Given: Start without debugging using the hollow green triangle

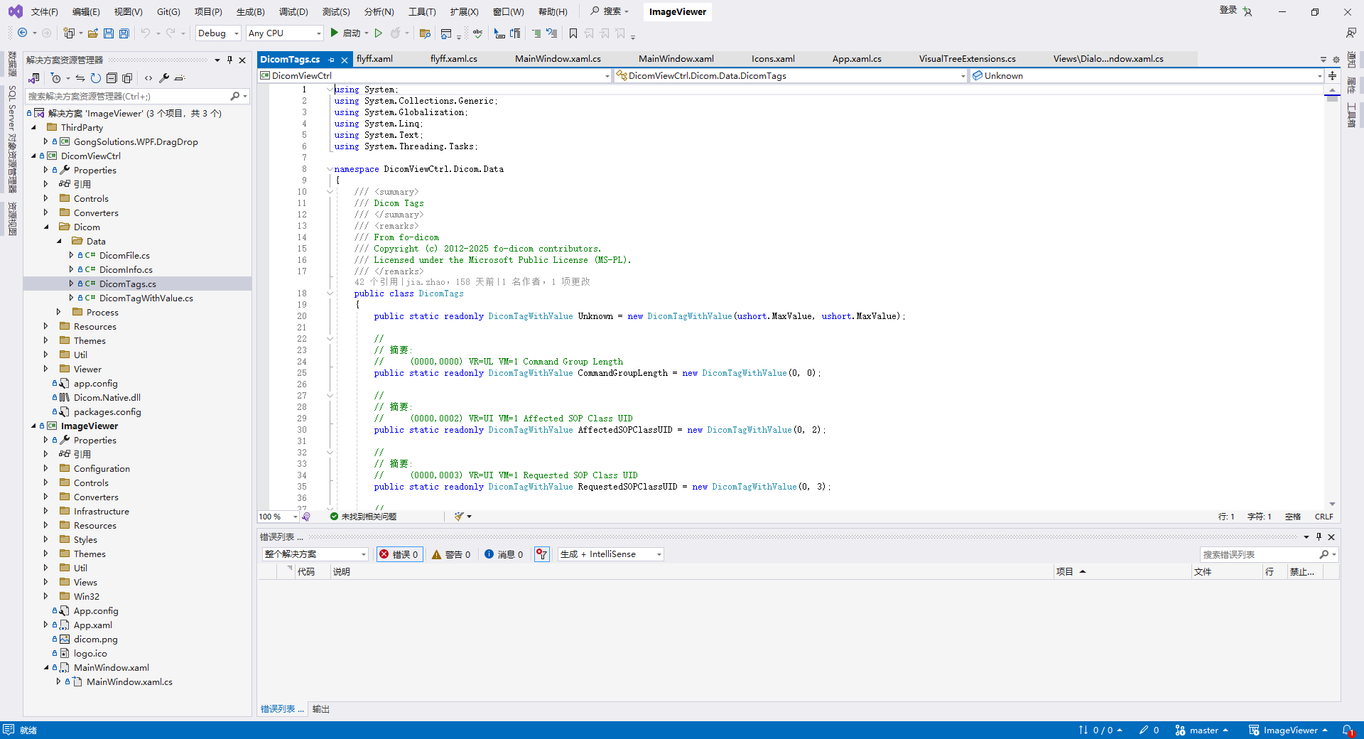Looking at the screenshot, I should (x=379, y=33).
